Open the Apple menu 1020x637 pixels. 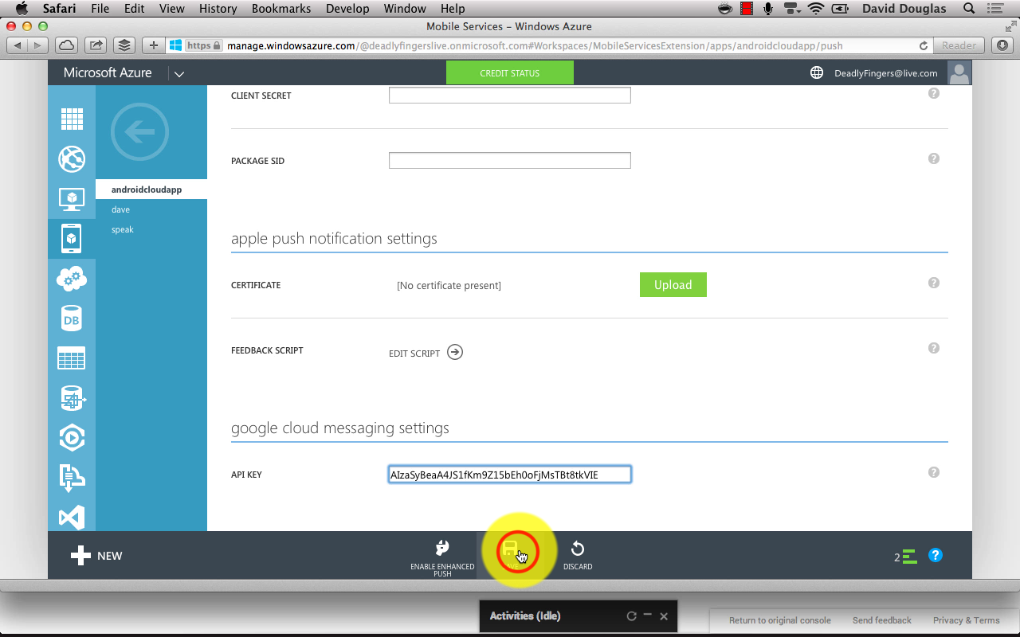click(22, 9)
